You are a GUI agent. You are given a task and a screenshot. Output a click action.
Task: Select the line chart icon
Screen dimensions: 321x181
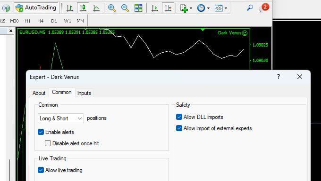(x=96, y=8)
